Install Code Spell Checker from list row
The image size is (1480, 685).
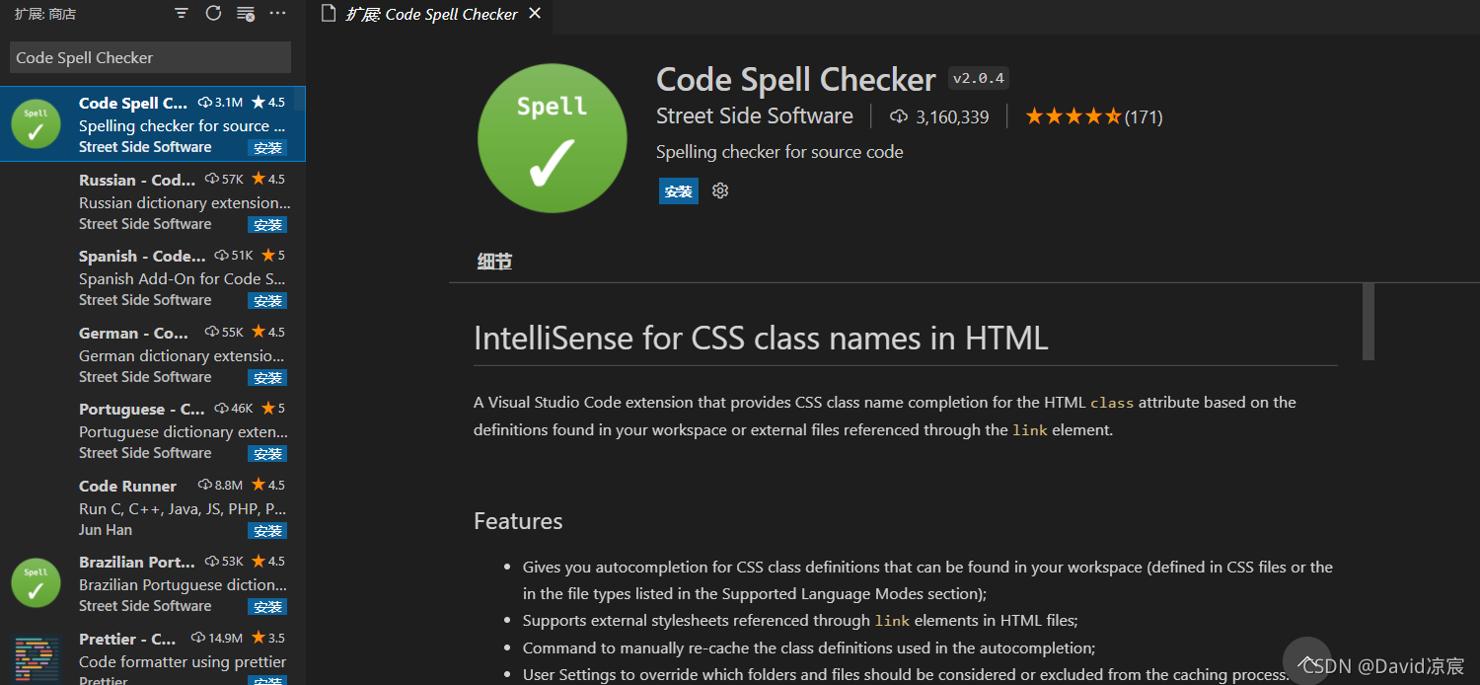tap(267, 148)
